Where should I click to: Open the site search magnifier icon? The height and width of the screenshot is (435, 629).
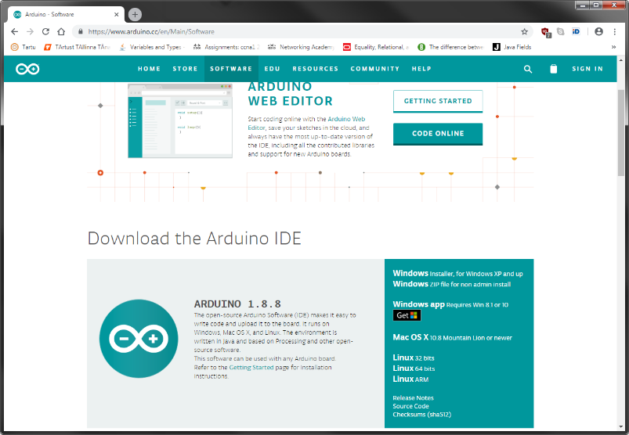click(x=528, y=69)
